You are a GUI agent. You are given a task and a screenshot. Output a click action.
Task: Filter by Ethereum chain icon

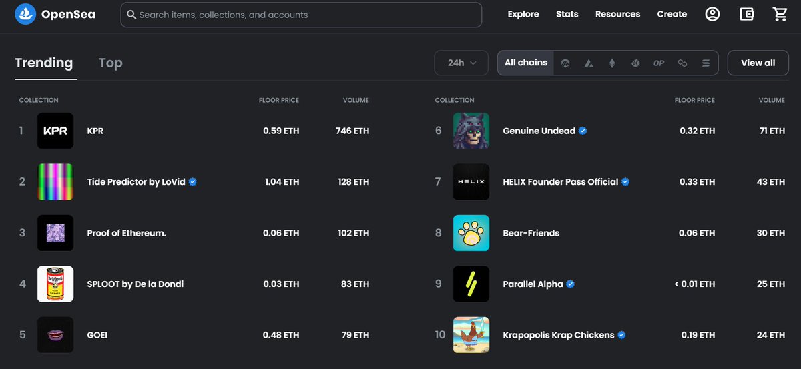pyautogui.click(x=612, y=63)
